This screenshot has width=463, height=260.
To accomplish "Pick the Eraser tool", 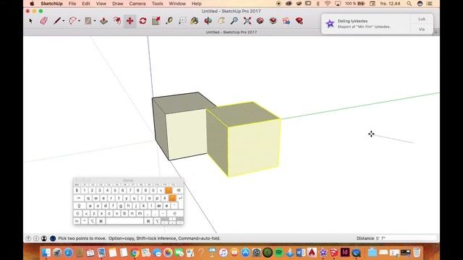I will 43,21.
